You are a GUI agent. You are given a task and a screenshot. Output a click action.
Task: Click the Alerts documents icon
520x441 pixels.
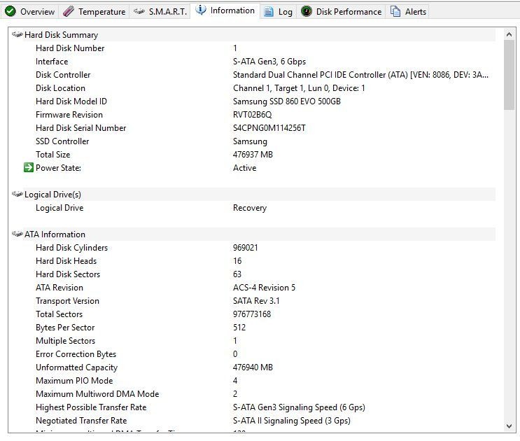point(395,12)
